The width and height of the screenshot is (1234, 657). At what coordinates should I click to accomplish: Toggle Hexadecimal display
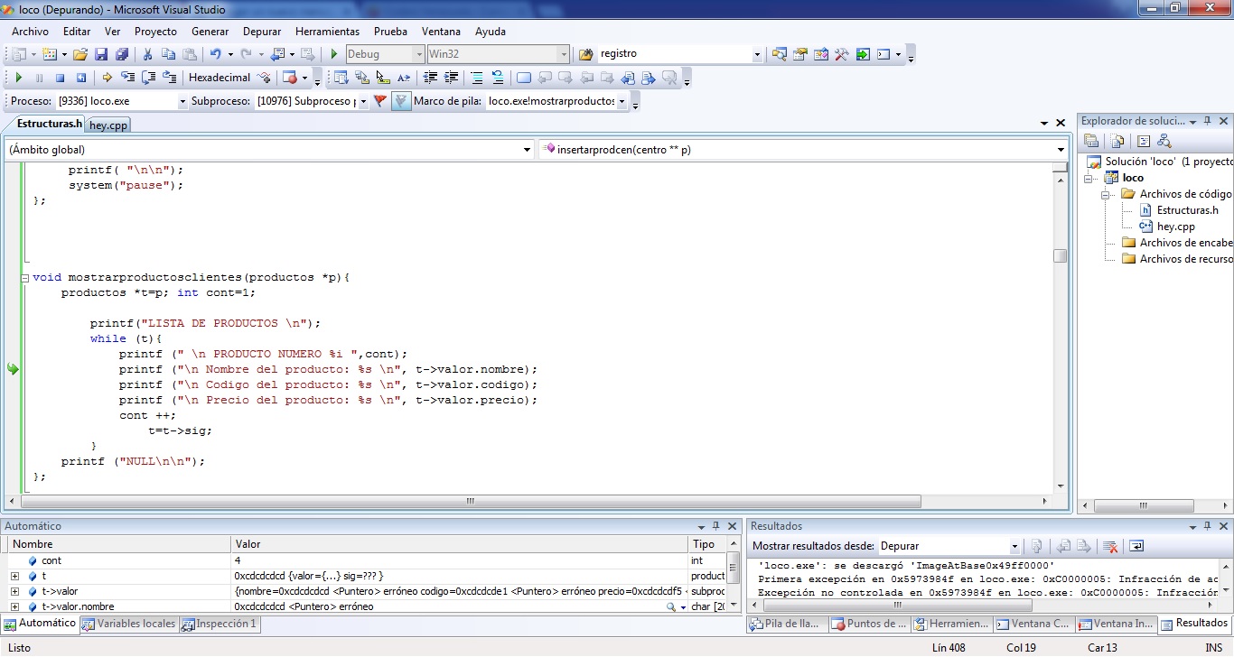[220, 78]
